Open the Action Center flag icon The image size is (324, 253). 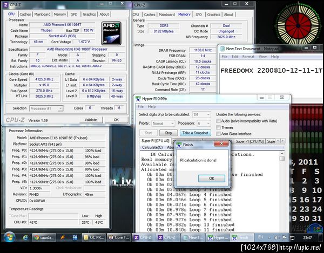click(x=285, y=237)
